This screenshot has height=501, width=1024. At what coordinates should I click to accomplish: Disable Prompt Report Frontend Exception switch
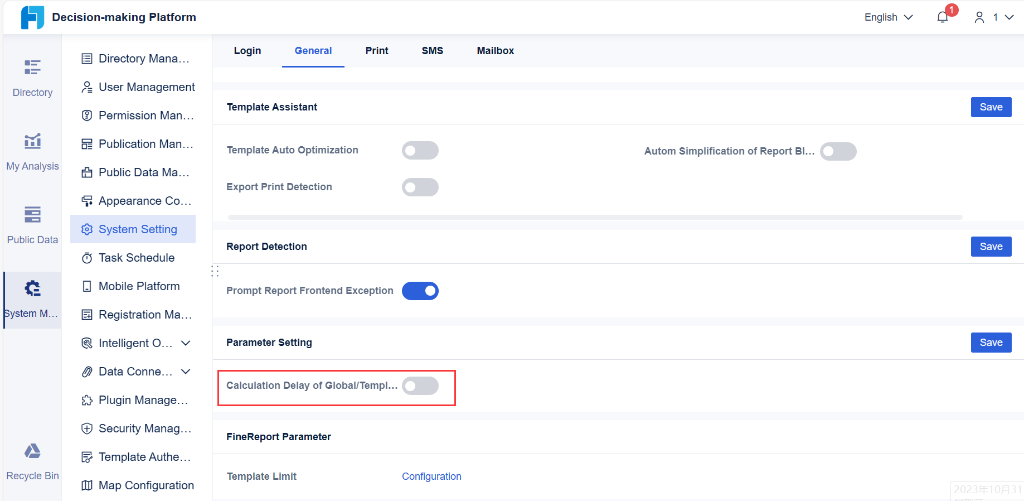tap(420, 291)
